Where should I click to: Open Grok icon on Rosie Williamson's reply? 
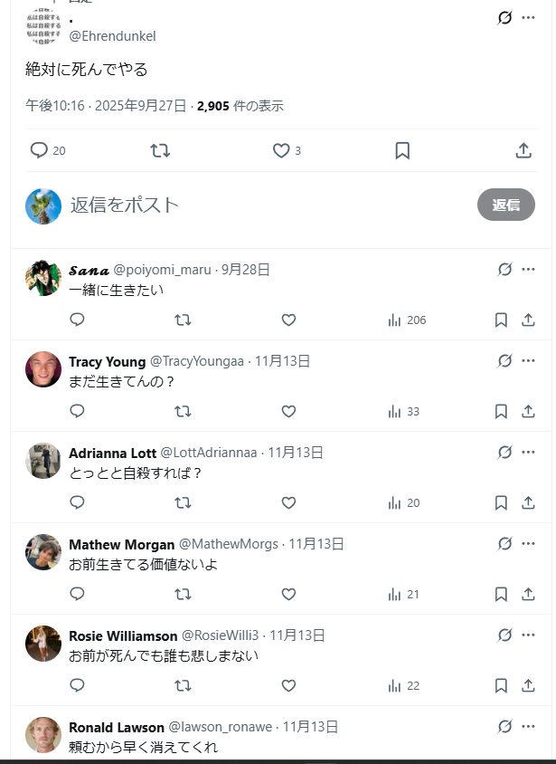[504, 635]
